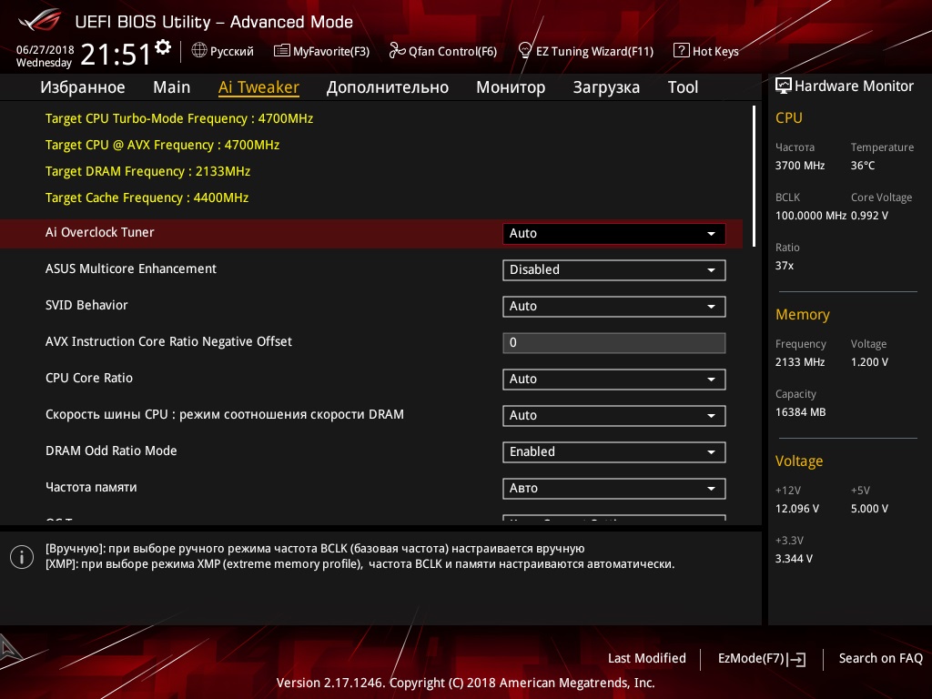
Task: Click Last Modified
Action: pos(647,658)
